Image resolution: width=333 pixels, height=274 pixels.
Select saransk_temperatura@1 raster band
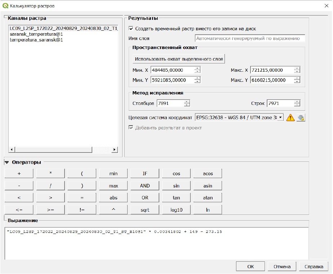click(37, 34)
